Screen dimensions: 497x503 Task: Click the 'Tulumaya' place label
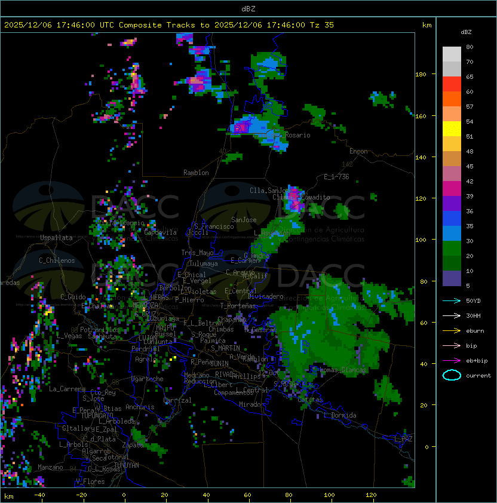[204, 263]
